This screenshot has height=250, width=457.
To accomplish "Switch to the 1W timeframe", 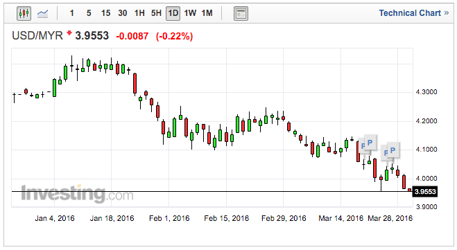I will tap(190, 13).
